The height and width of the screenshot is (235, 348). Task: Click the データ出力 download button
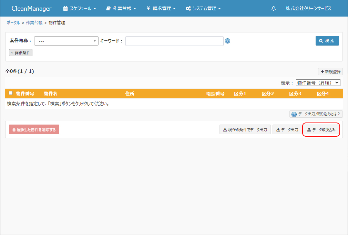[x=287, y=130]
